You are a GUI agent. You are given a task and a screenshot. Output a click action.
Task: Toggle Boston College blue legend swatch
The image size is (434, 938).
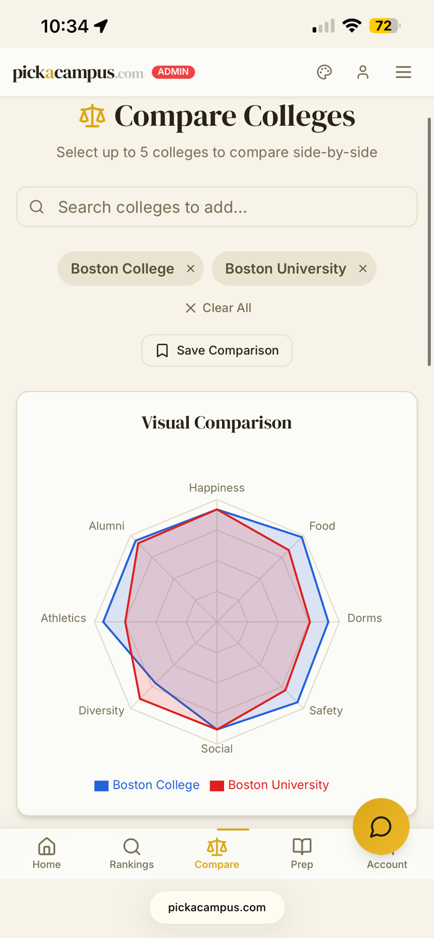(102, 786)
